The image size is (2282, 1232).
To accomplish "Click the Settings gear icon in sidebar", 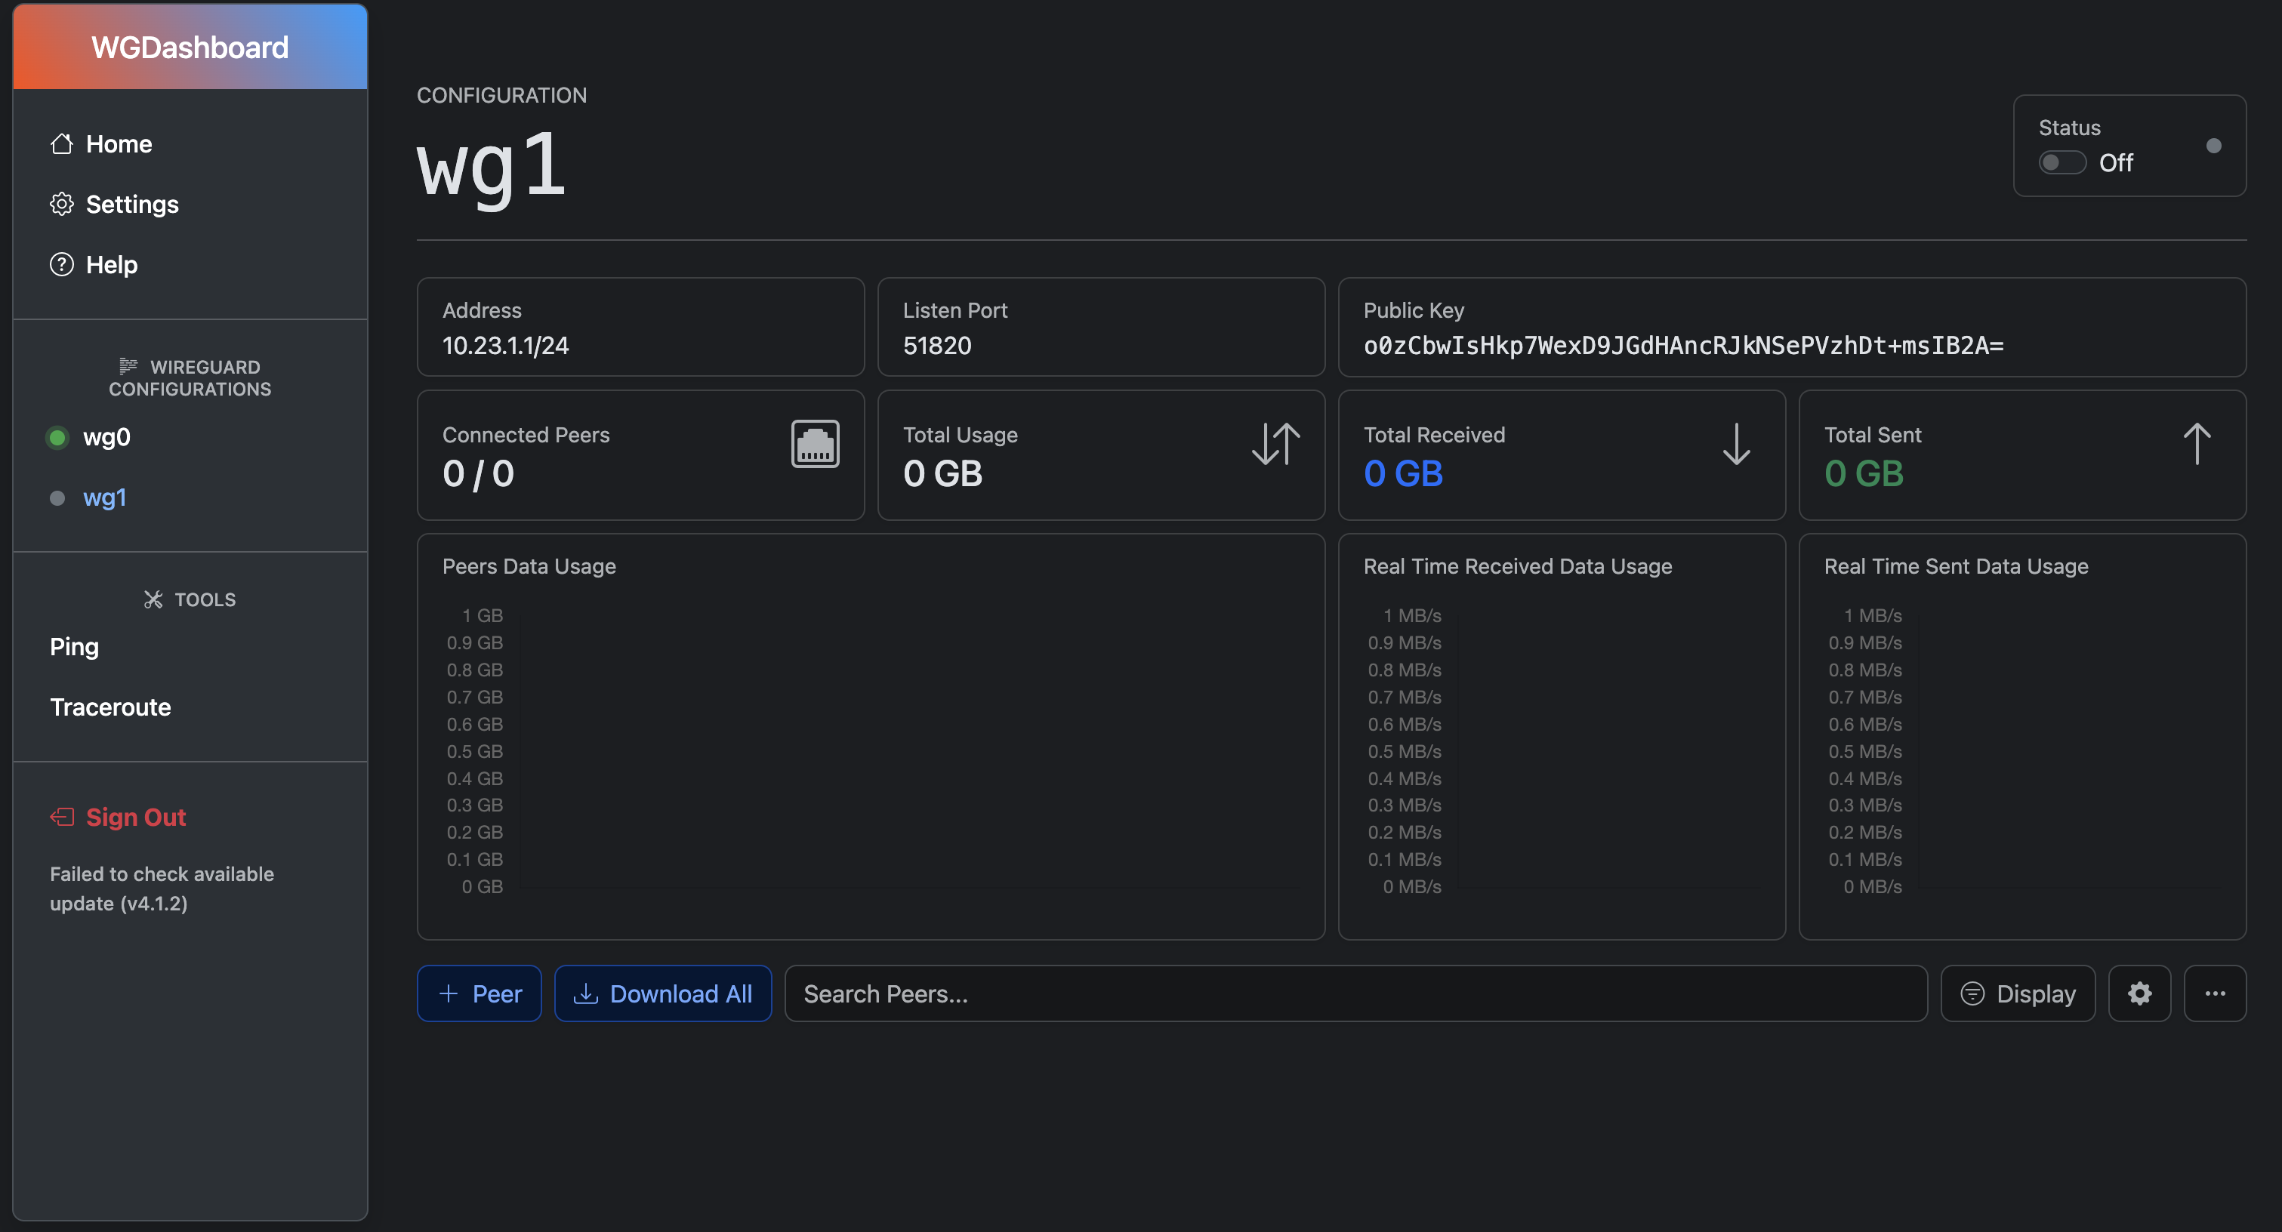I will [x=61, y=204].
